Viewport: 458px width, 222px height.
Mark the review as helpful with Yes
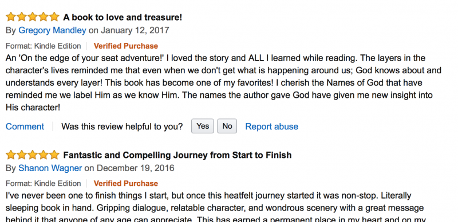tap(203, 126)
